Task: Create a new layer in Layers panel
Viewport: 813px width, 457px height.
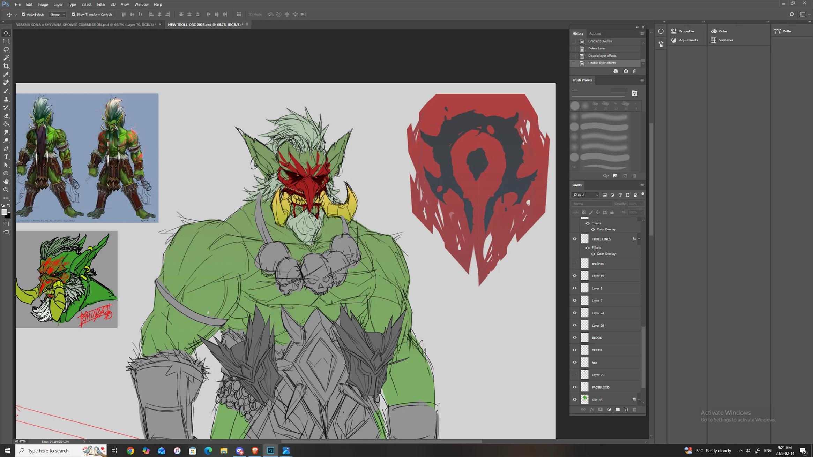Action: pos(626,409)
